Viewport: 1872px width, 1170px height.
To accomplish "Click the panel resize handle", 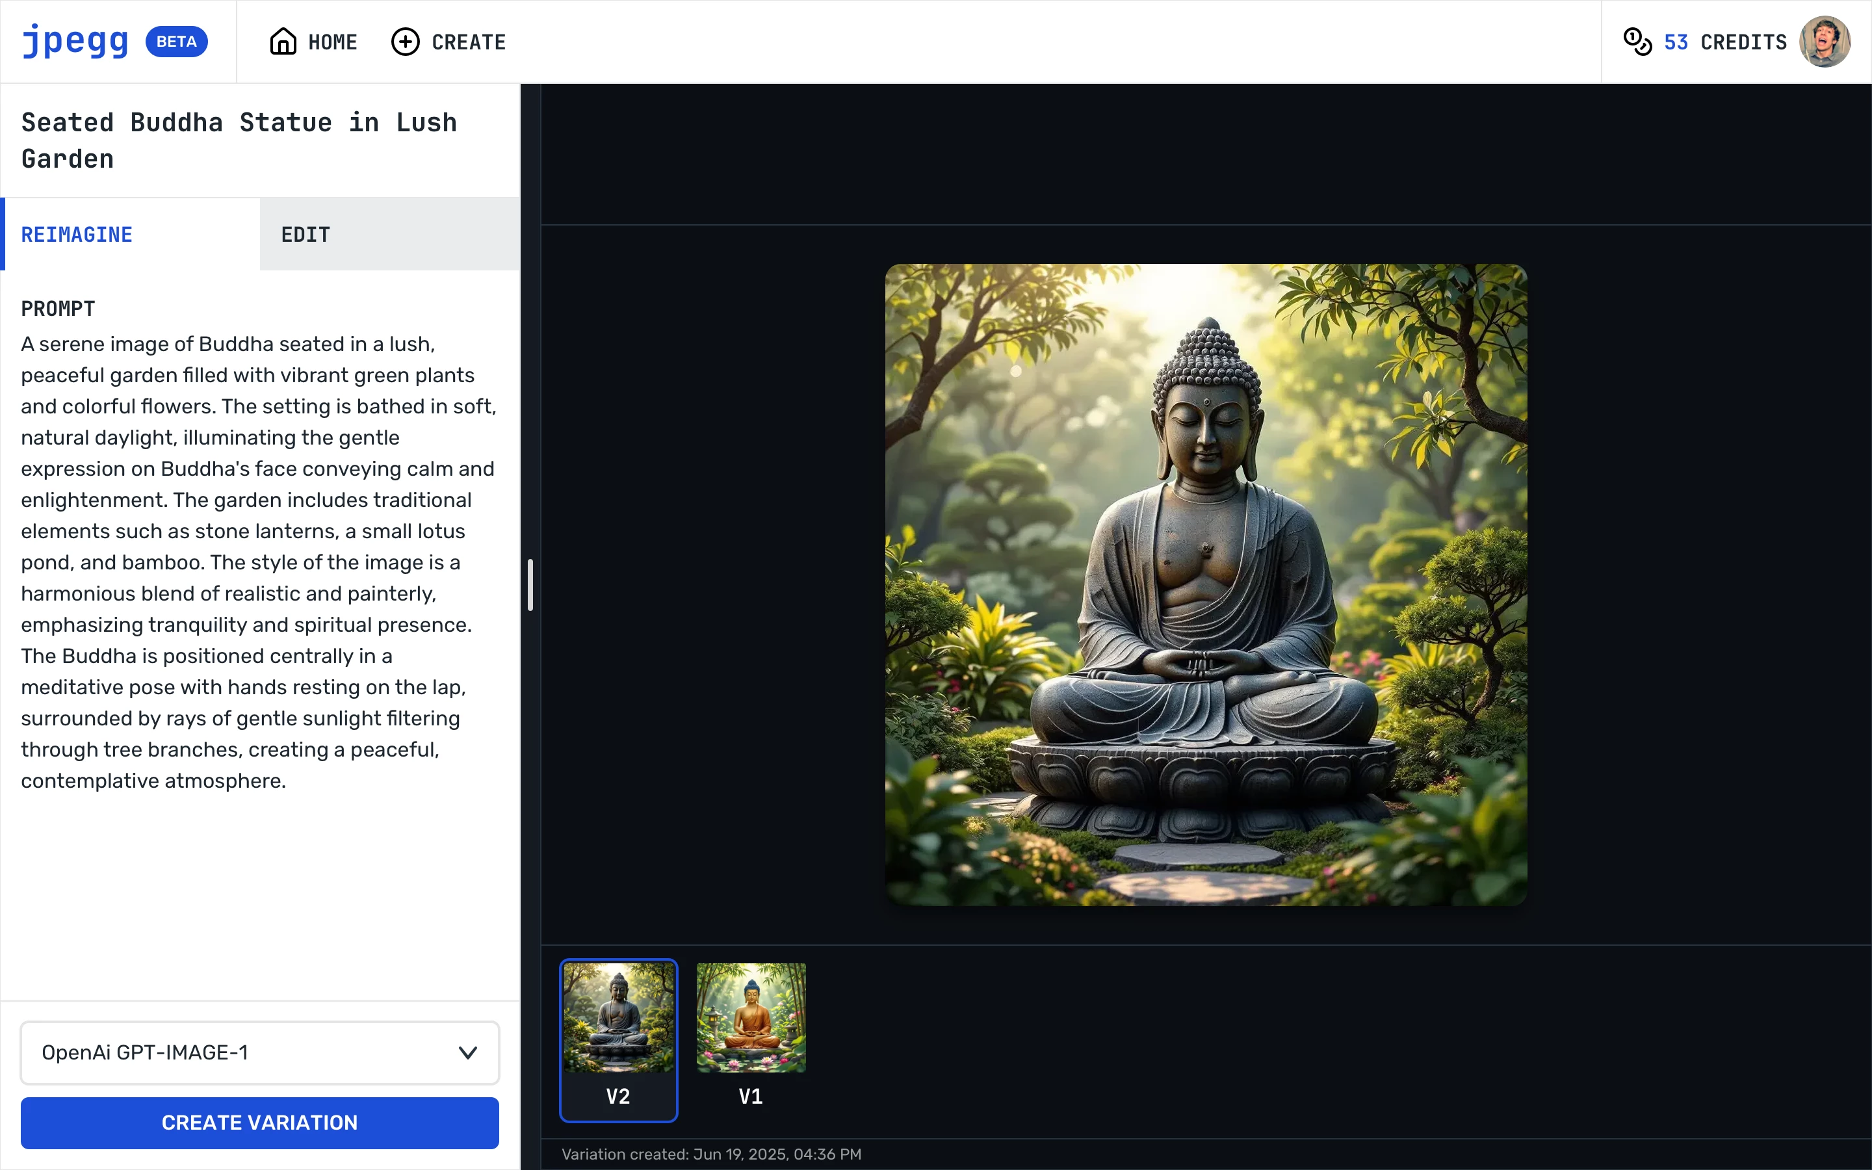I will (x=530, y=585).
